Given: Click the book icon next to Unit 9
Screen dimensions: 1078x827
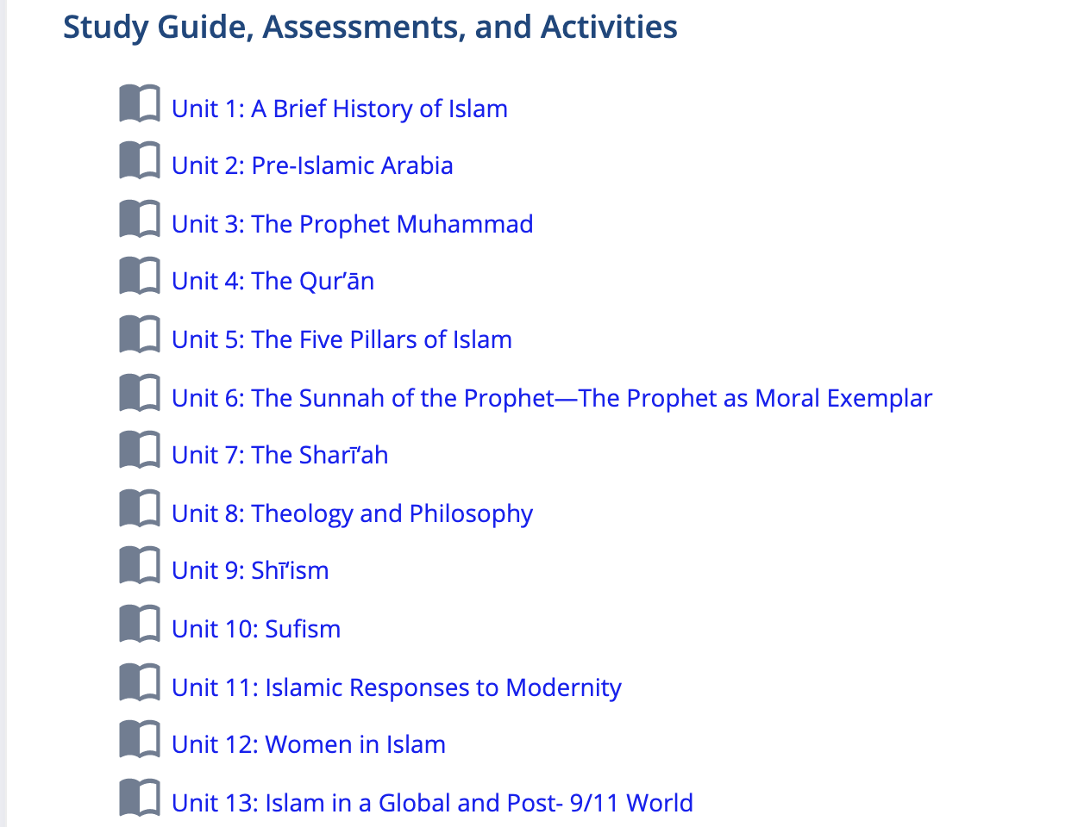Looking at the screenshot, I should tap(139, 565).
